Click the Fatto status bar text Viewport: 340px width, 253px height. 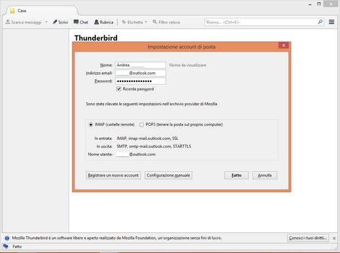17,246
